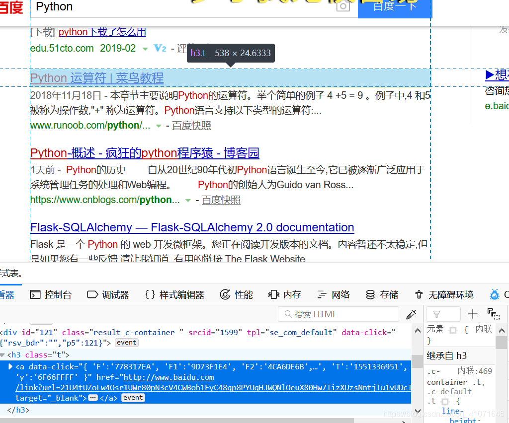Click the V2 verification badge icon
Screen dimensions: 509x423
pyautogui.click(x=160, y=48)
